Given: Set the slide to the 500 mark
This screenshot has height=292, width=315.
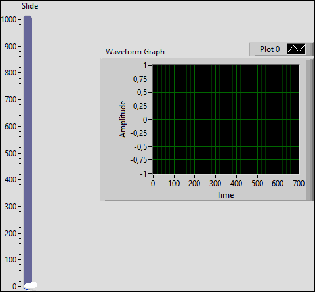Looking at the screenshot, I should tap(28, 154).
